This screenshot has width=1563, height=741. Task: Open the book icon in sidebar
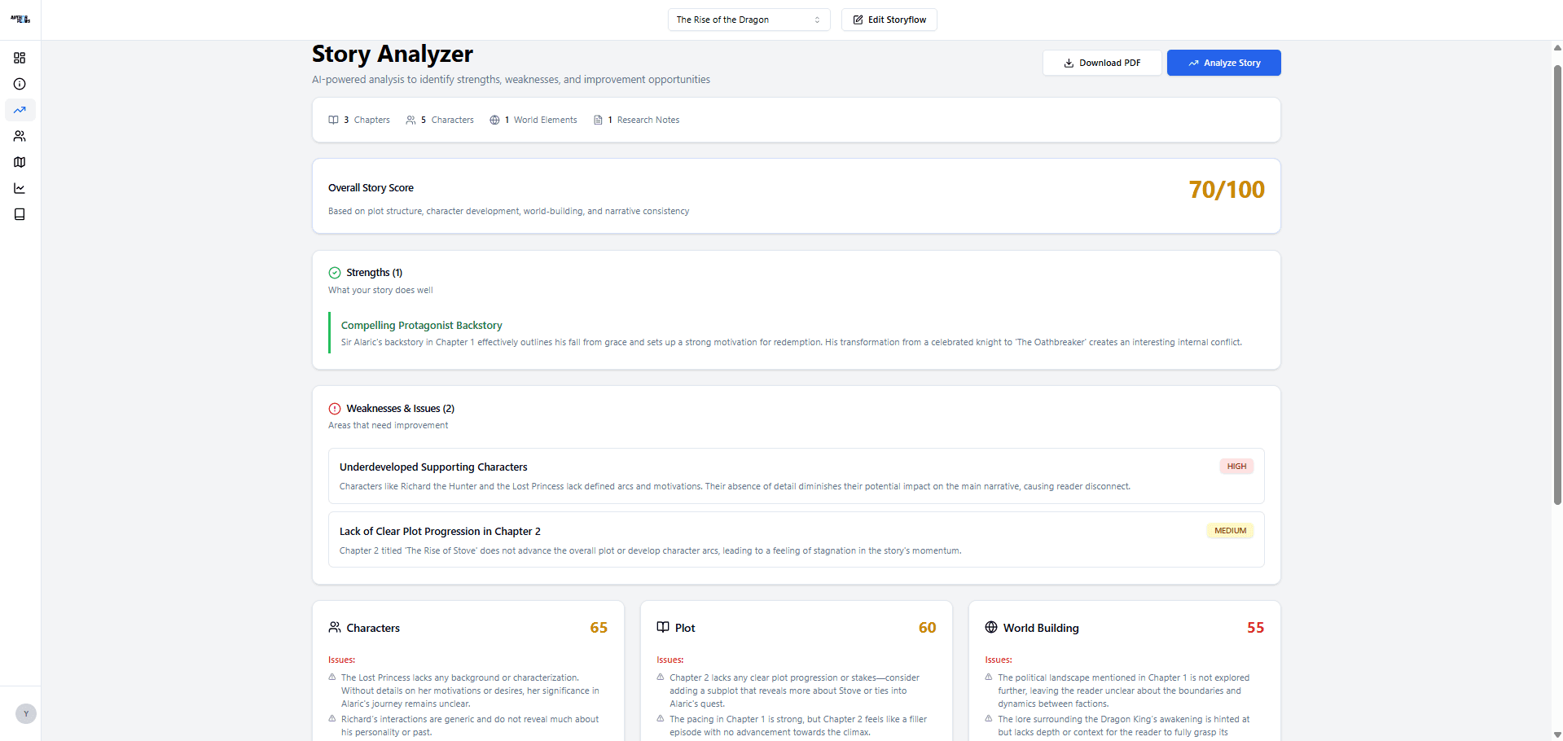pyautogui.click(x=20, y=214)
